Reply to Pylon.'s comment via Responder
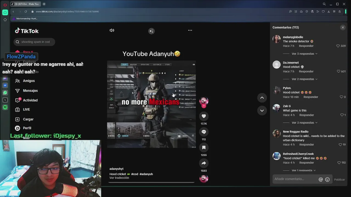351x197 pixels. (x=311, y=97)
